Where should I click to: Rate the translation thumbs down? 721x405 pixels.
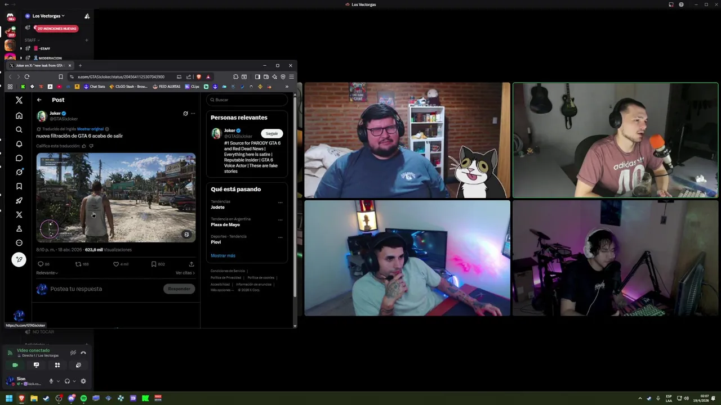click(x=91, y=146)
